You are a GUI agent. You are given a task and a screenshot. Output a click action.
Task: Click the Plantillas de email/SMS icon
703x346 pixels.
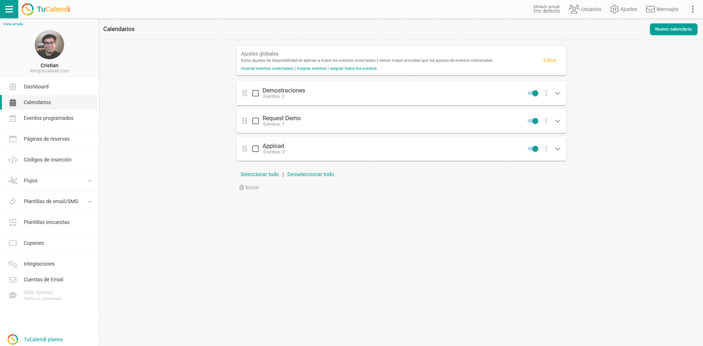13,201
